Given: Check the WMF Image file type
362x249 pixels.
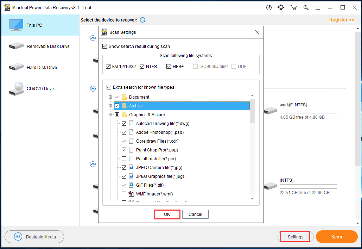Looking at the screenshot, I should 124,194.
